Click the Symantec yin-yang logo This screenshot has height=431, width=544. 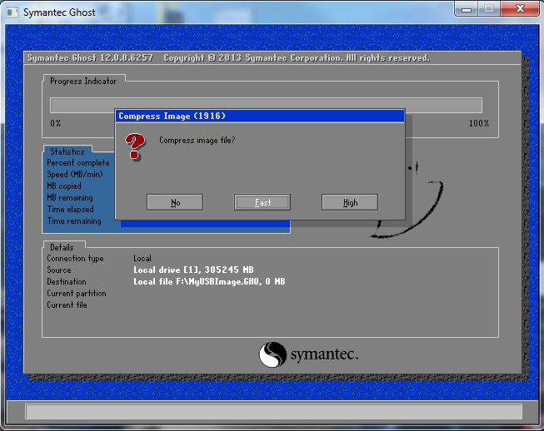(272, 354)
